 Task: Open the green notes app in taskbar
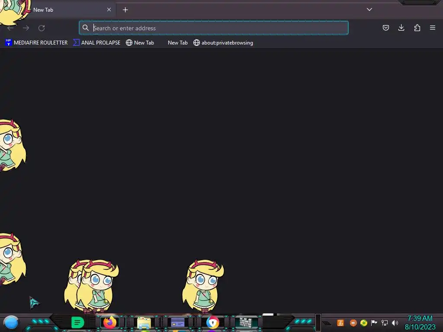tap(78, 322)
